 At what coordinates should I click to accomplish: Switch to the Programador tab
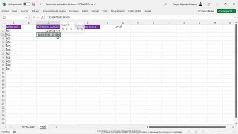point(118,11)
